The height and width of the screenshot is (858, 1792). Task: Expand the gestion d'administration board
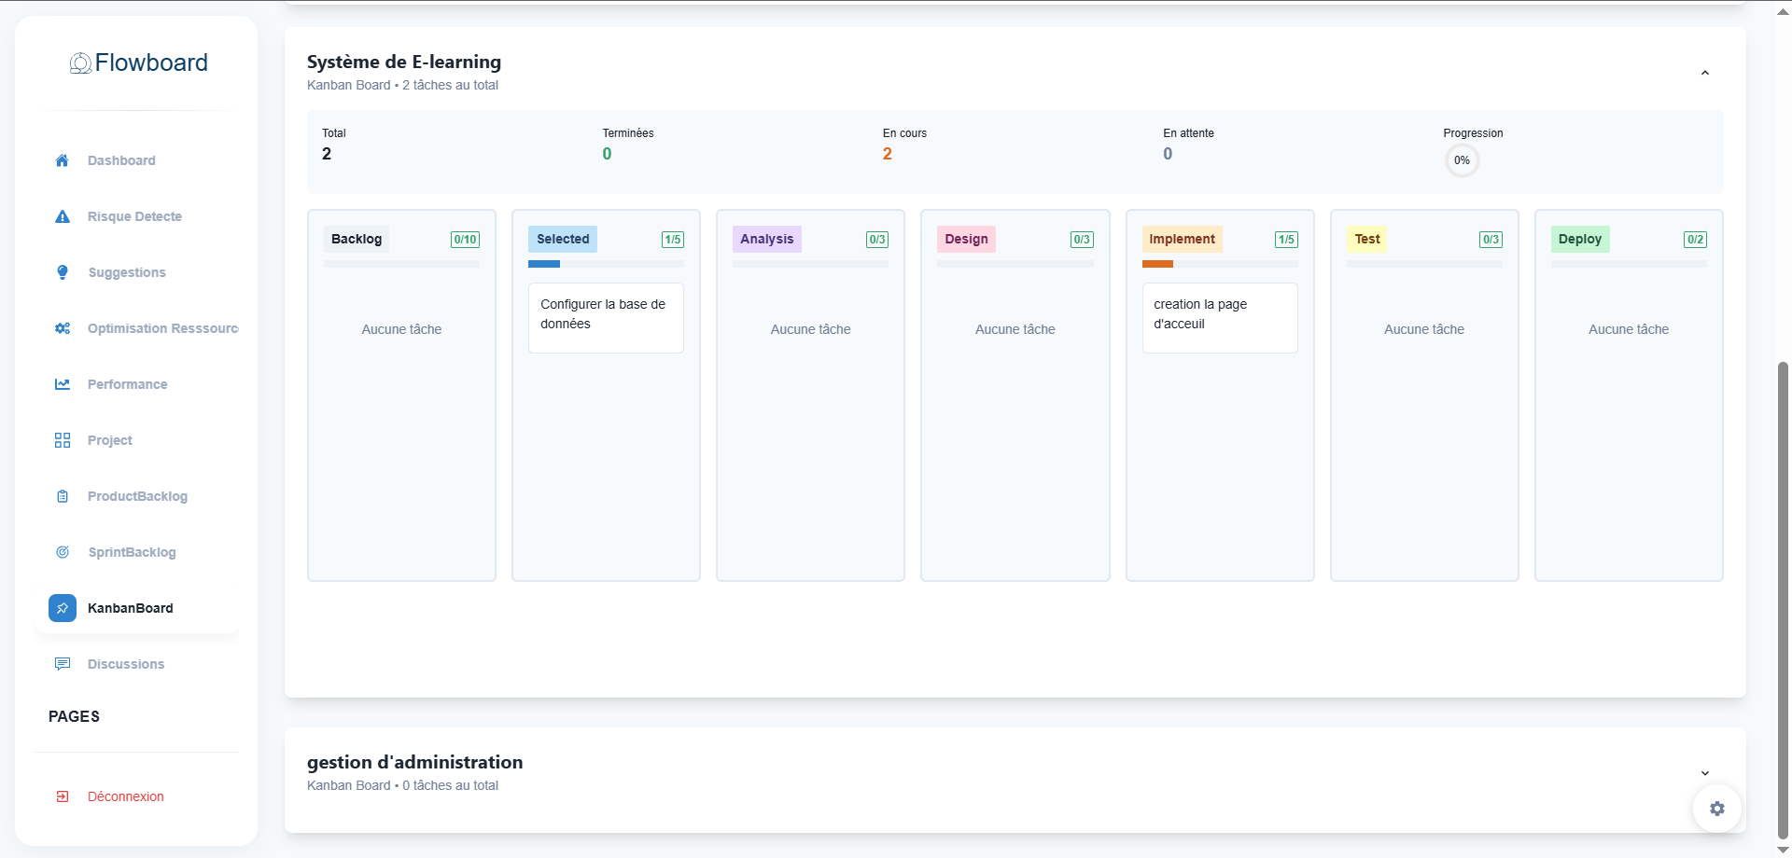point(1705,773)
